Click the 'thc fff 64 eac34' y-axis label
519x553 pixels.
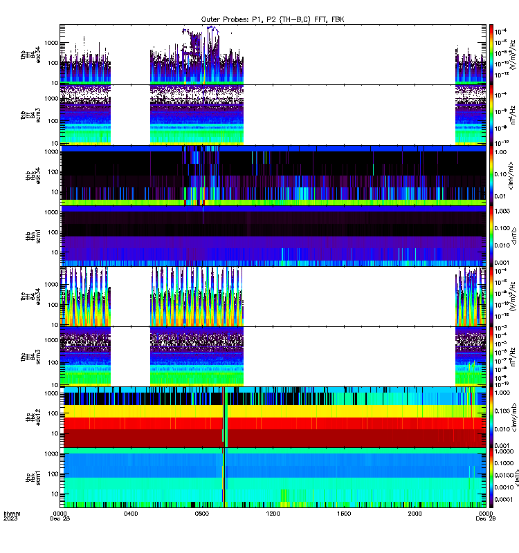[x=30, y=297]
